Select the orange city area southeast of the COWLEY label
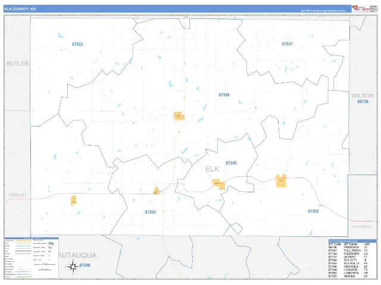This screenshot has height=285, width=381. (x=74, y=201)
